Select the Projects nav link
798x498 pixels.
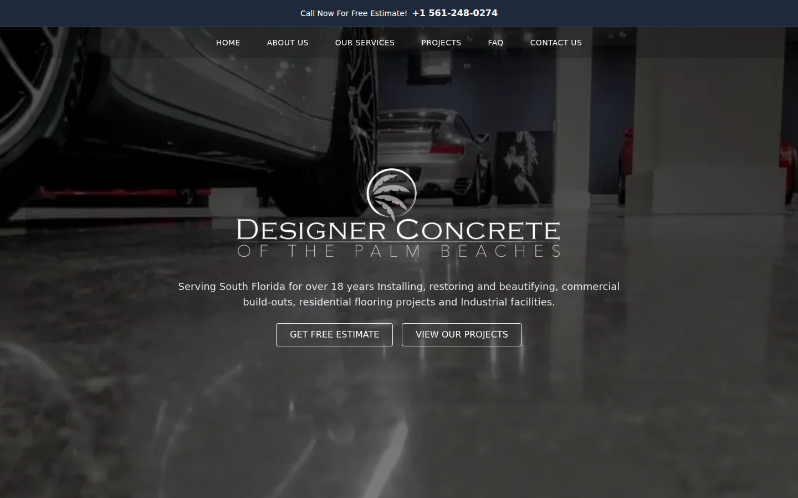[441, 43]
